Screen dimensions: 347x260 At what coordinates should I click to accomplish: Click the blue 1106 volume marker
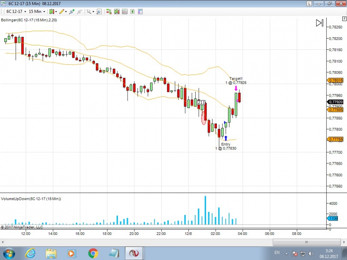coord(333,218)
